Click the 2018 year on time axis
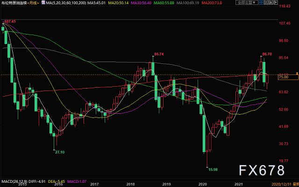This screenshot has height=187, width=299. [130, 184]
